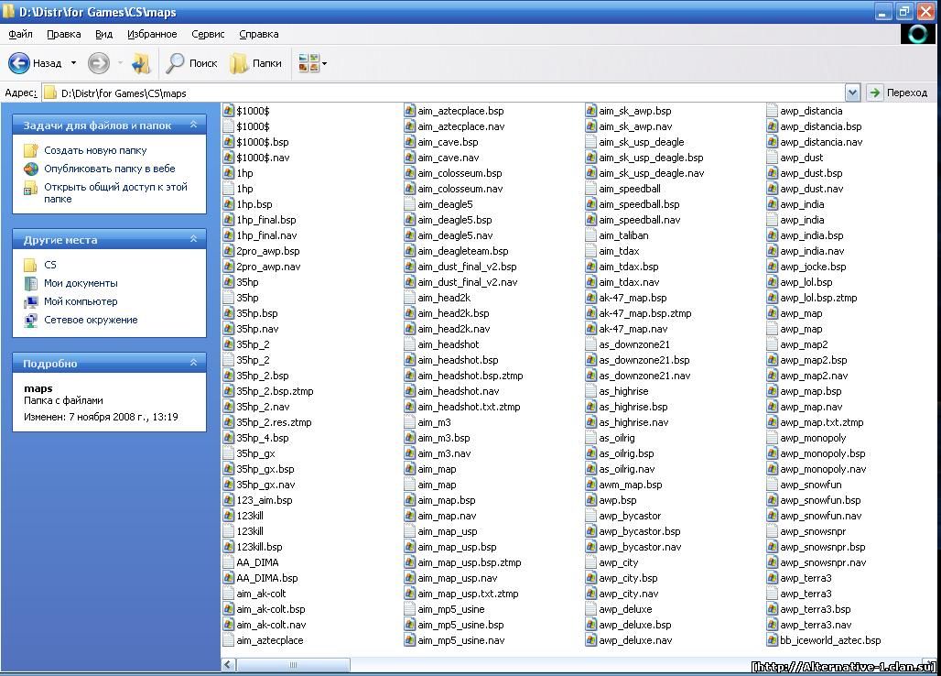Click the My Computer (Мой компьютер) icon
Viewport: 941px width, 676px height.
[30, 301]
